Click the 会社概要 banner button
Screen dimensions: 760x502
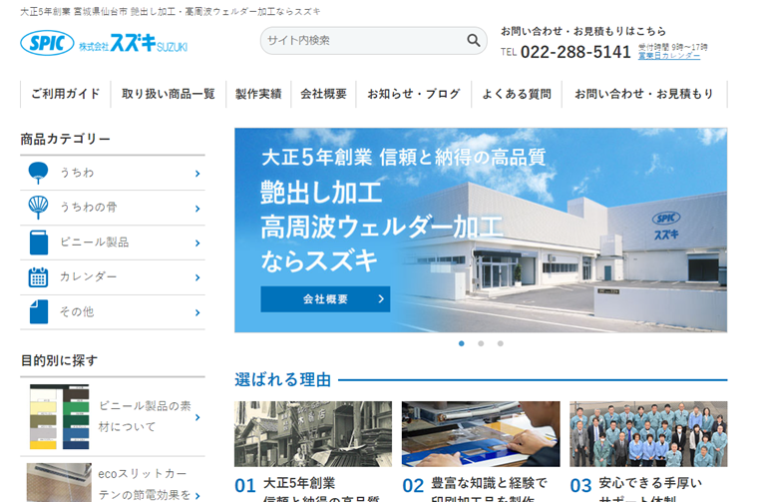pos(325,298)
